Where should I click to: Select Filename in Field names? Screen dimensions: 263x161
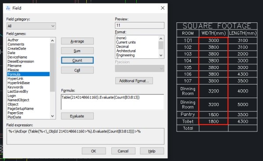coord(14,66)
